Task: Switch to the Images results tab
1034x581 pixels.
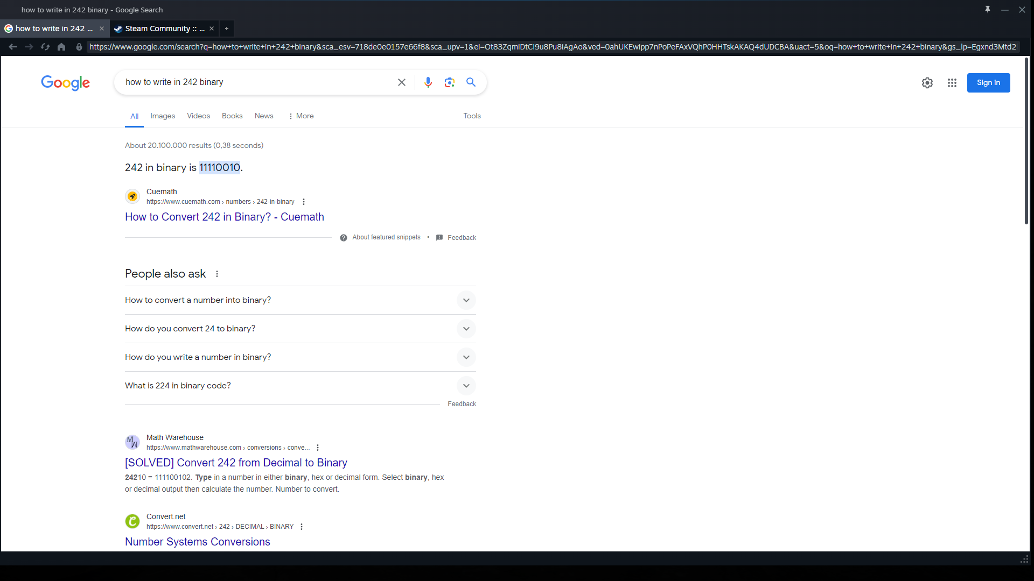Action: point(163,116)
